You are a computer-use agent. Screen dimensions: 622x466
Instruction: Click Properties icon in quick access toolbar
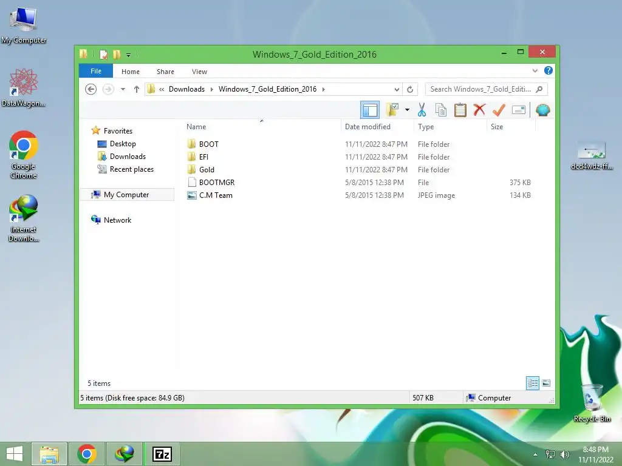tap(103, 54)
